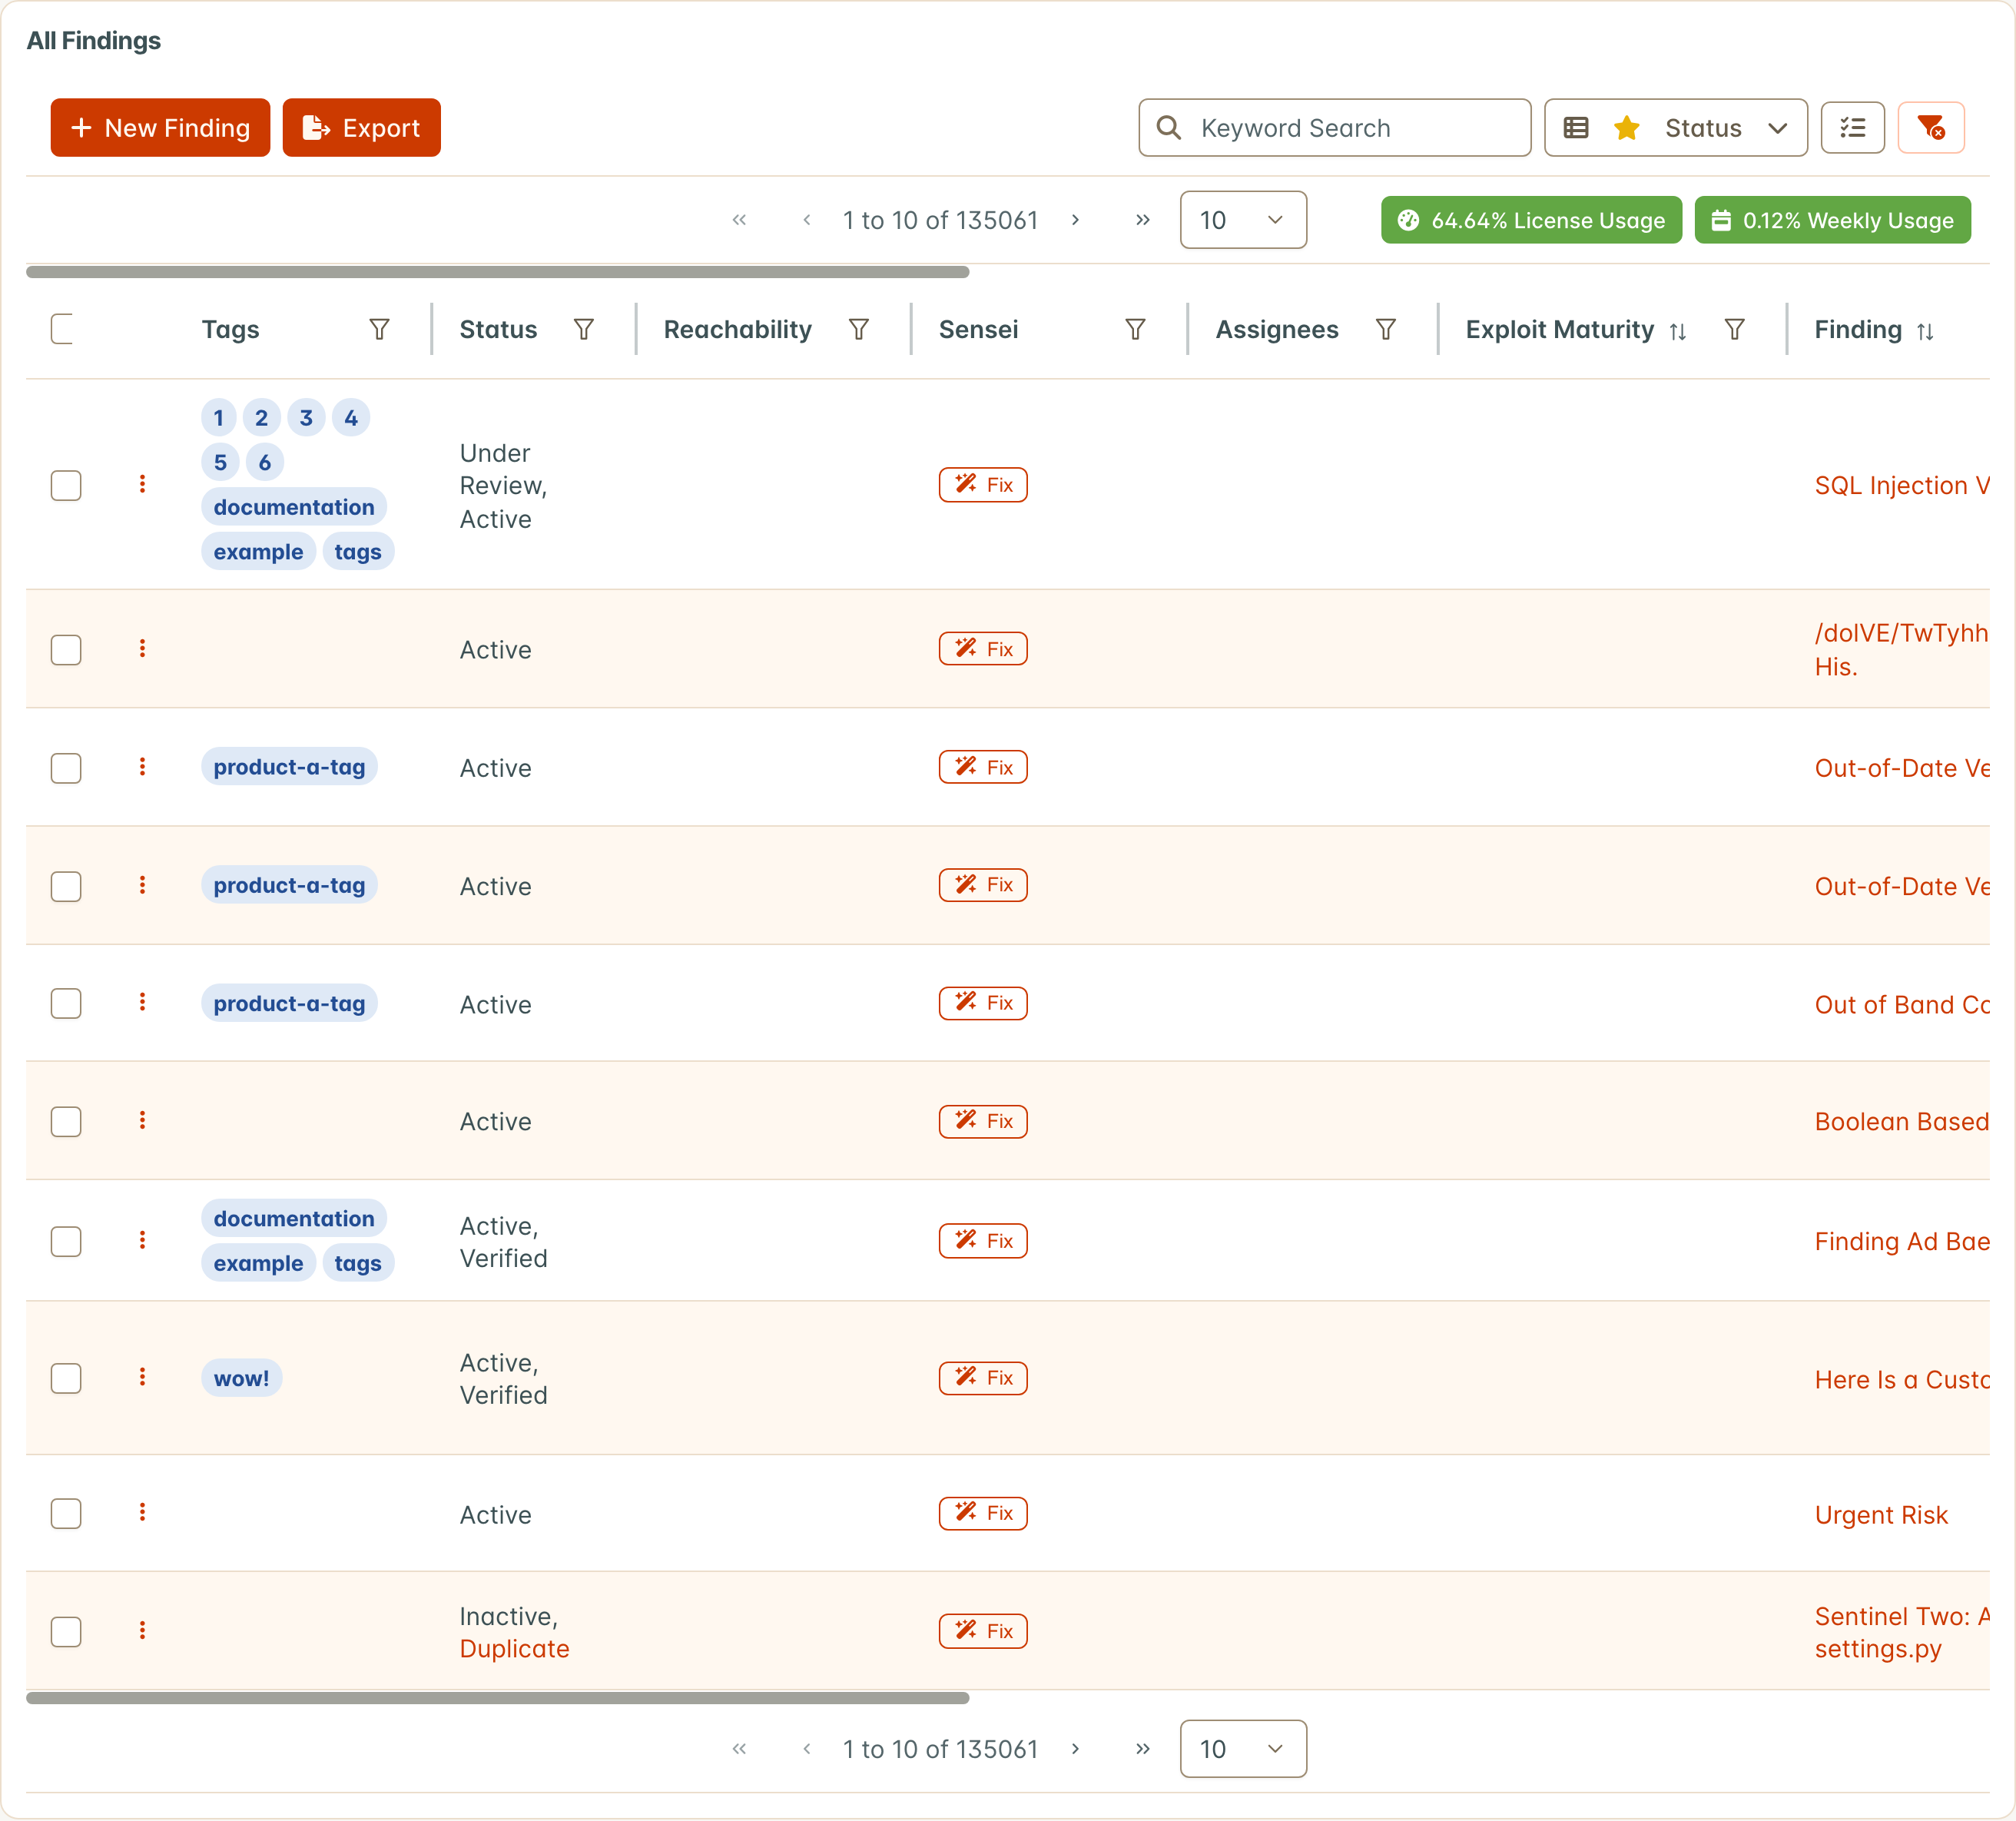Open the Status saved view dropdown
Image resolution: width=2016 pixels, height=1821 pixels.
pyautogui.click(x=1675, y=127)
